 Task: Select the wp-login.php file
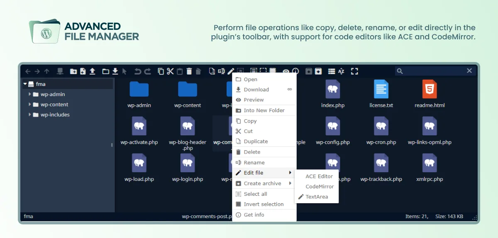188,168
